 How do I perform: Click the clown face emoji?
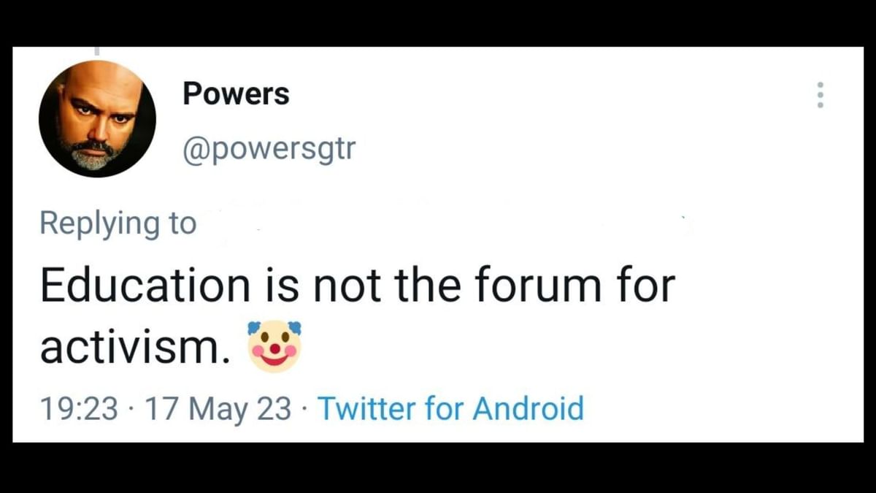(275, 346)
